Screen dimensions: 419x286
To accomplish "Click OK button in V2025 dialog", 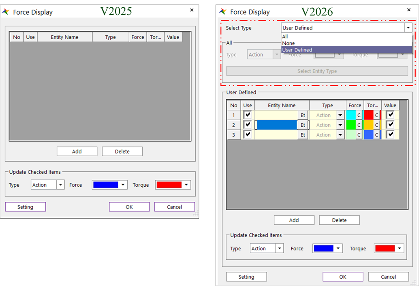I will click(129, 207).
